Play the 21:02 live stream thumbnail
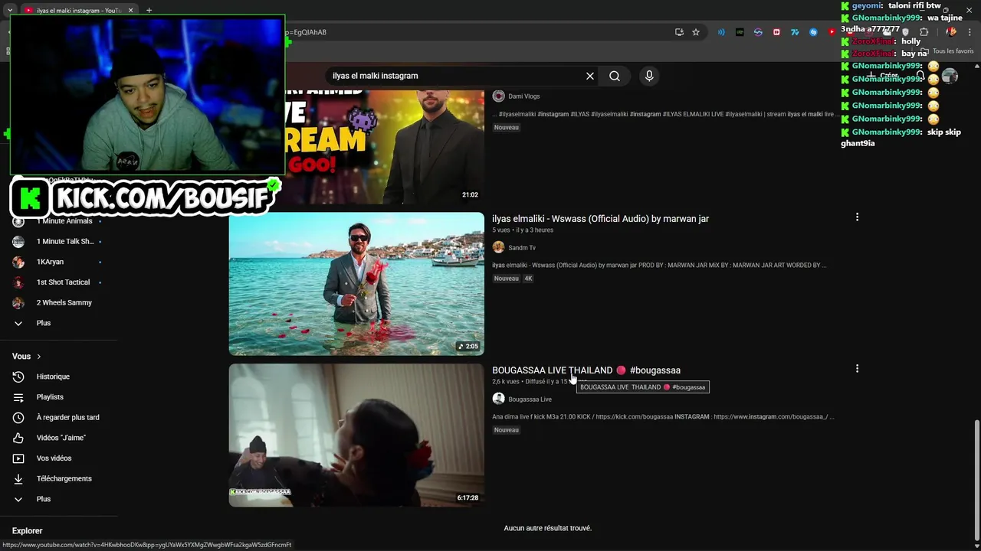981x551 pixels. pyautogui.click(x=383, y=147)
